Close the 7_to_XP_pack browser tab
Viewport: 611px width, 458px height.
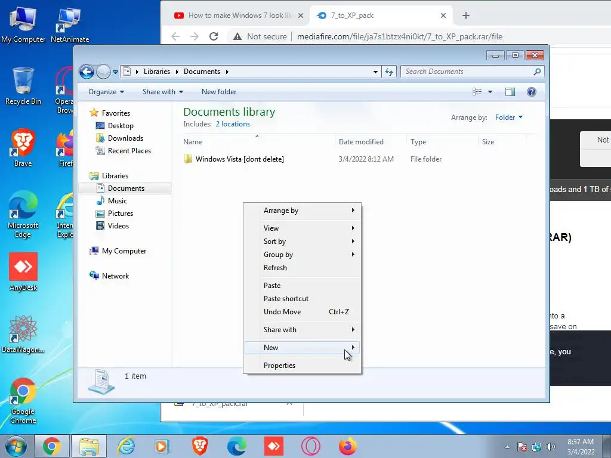coord(443,16)
